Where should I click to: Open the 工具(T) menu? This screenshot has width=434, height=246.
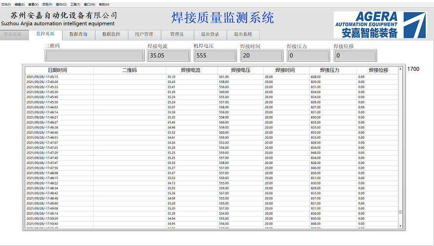coord(75,4)
